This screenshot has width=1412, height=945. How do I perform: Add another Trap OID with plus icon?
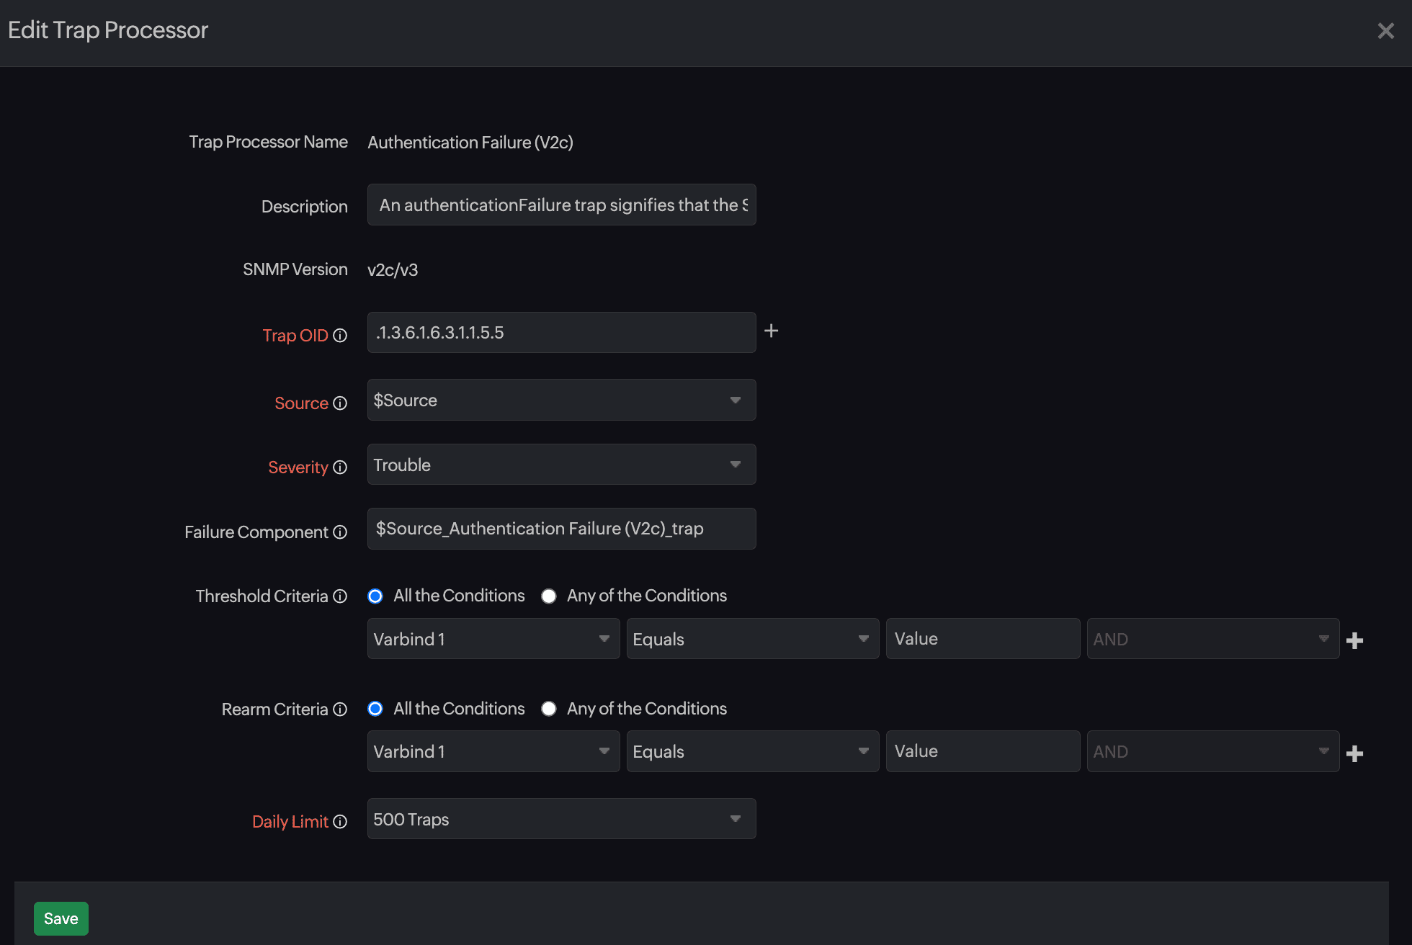(771, 331)
